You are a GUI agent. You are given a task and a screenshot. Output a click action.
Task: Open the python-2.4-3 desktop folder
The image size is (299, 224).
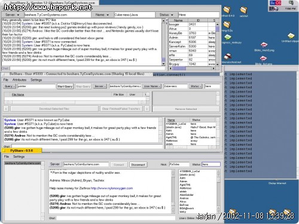(x=227, y=10)
